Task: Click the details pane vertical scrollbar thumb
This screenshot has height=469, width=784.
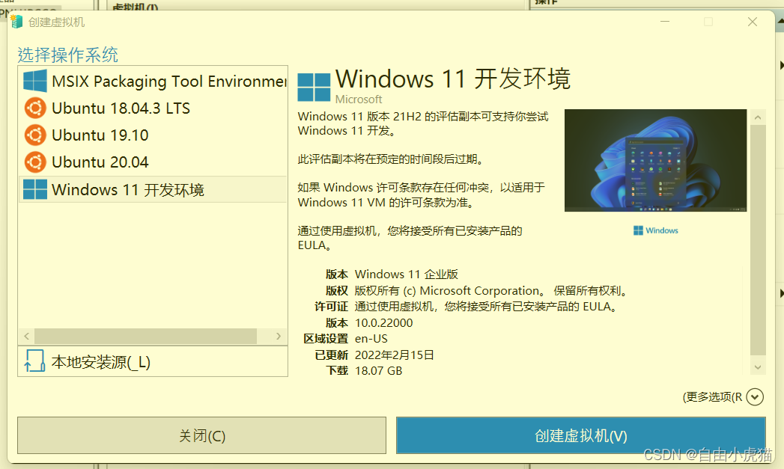Action: [758, 240]
